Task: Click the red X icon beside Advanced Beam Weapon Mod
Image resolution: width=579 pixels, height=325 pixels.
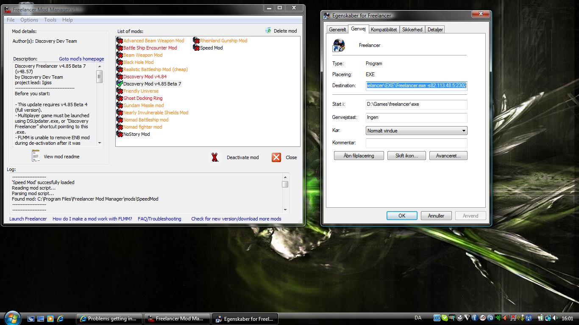Action: point(120,41)
